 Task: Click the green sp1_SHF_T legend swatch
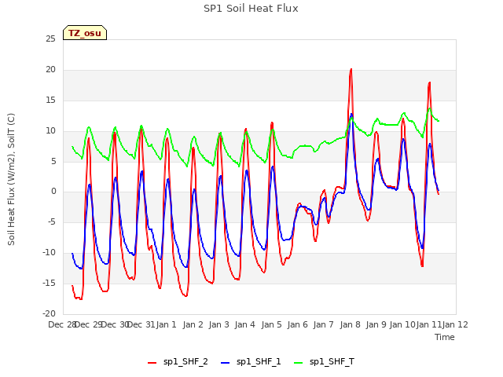coord(299,363)
